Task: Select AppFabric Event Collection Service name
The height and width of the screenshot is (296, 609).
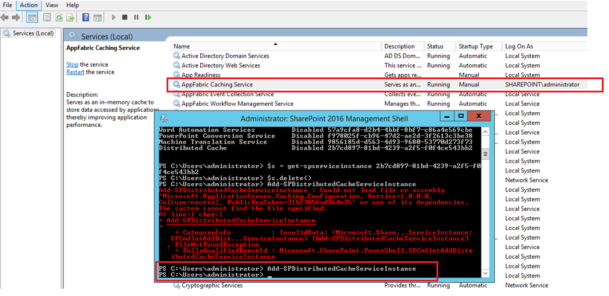Action: point(228,94)
